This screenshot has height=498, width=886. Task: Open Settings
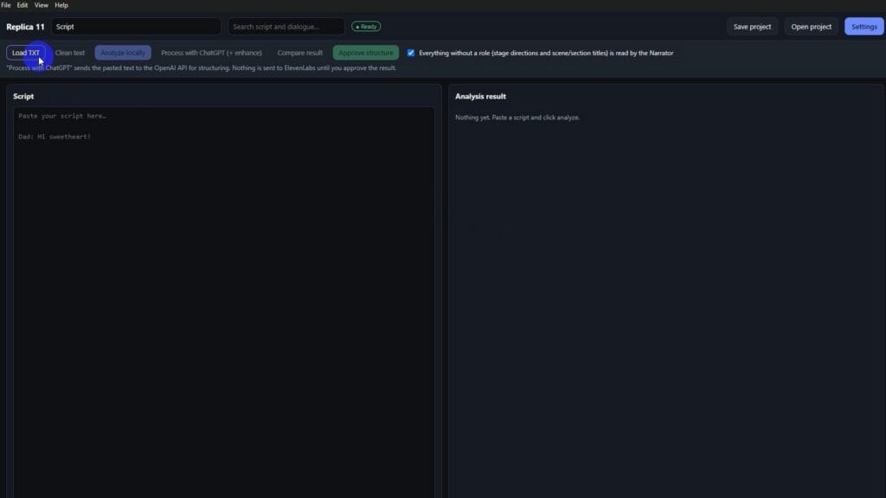pos(864,27)
